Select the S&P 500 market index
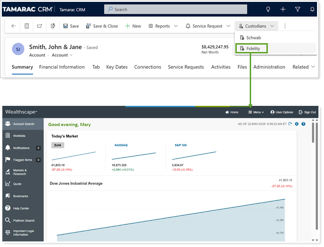 click(180, 145)
